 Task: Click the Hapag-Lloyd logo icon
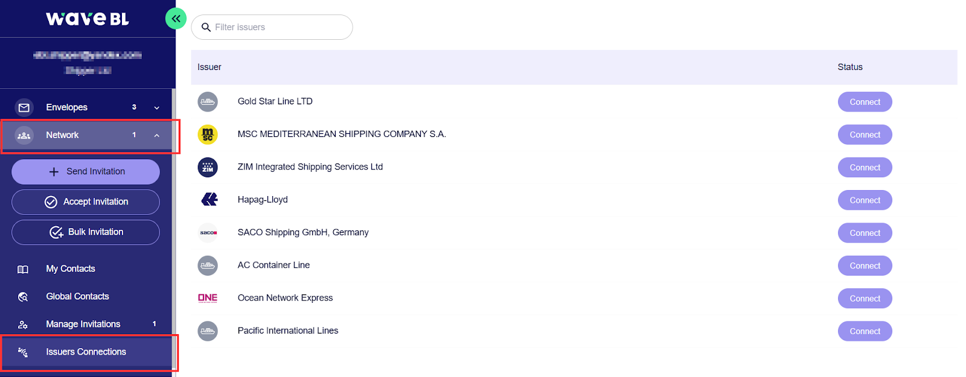click(209, 200)
